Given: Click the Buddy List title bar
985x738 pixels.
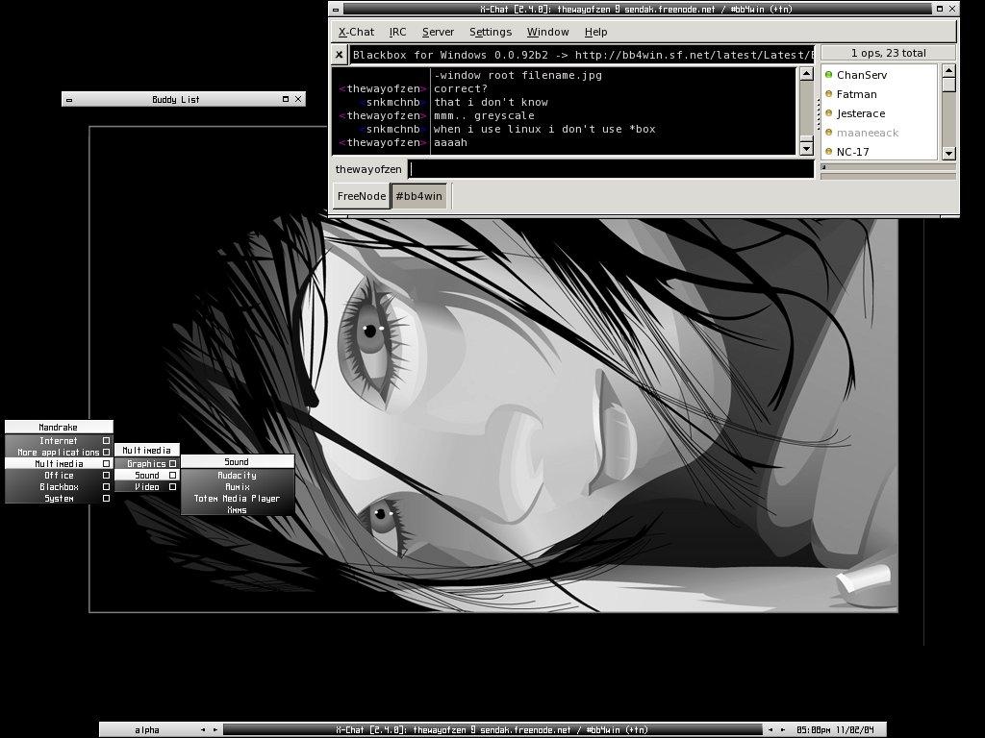Looking at the screenshot, I should (x=176, y=99).
